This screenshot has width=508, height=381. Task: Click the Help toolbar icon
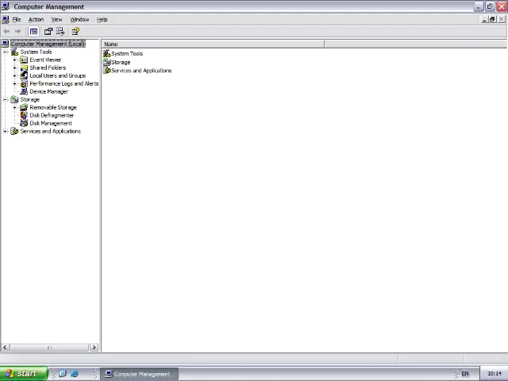tap(75, 32)
